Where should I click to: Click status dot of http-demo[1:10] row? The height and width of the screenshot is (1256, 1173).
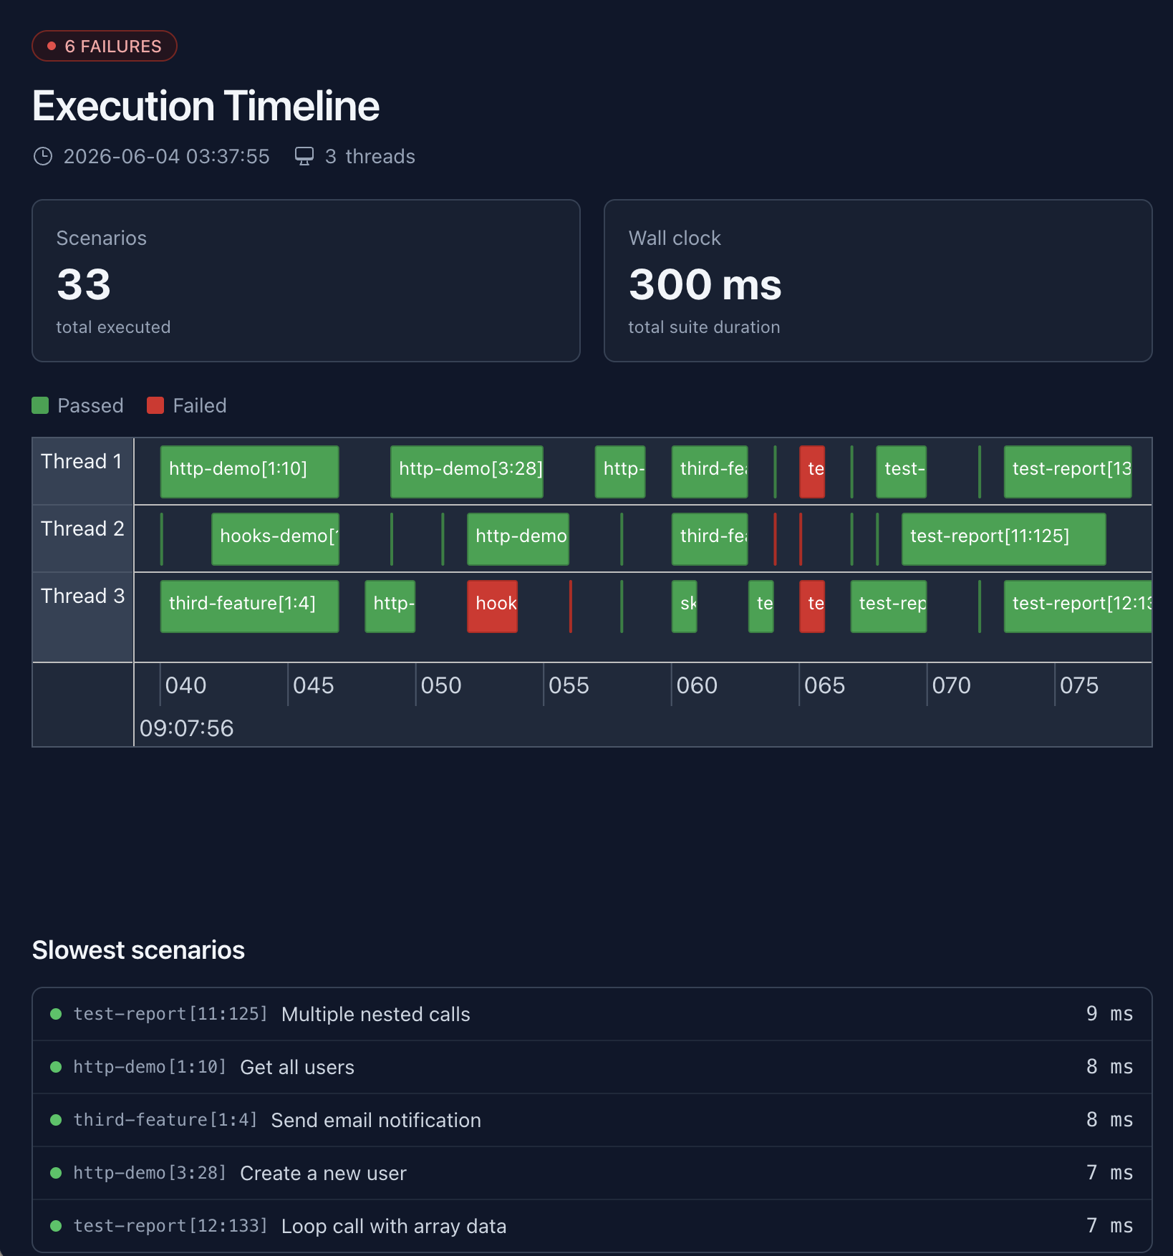tap(56, 1067)
